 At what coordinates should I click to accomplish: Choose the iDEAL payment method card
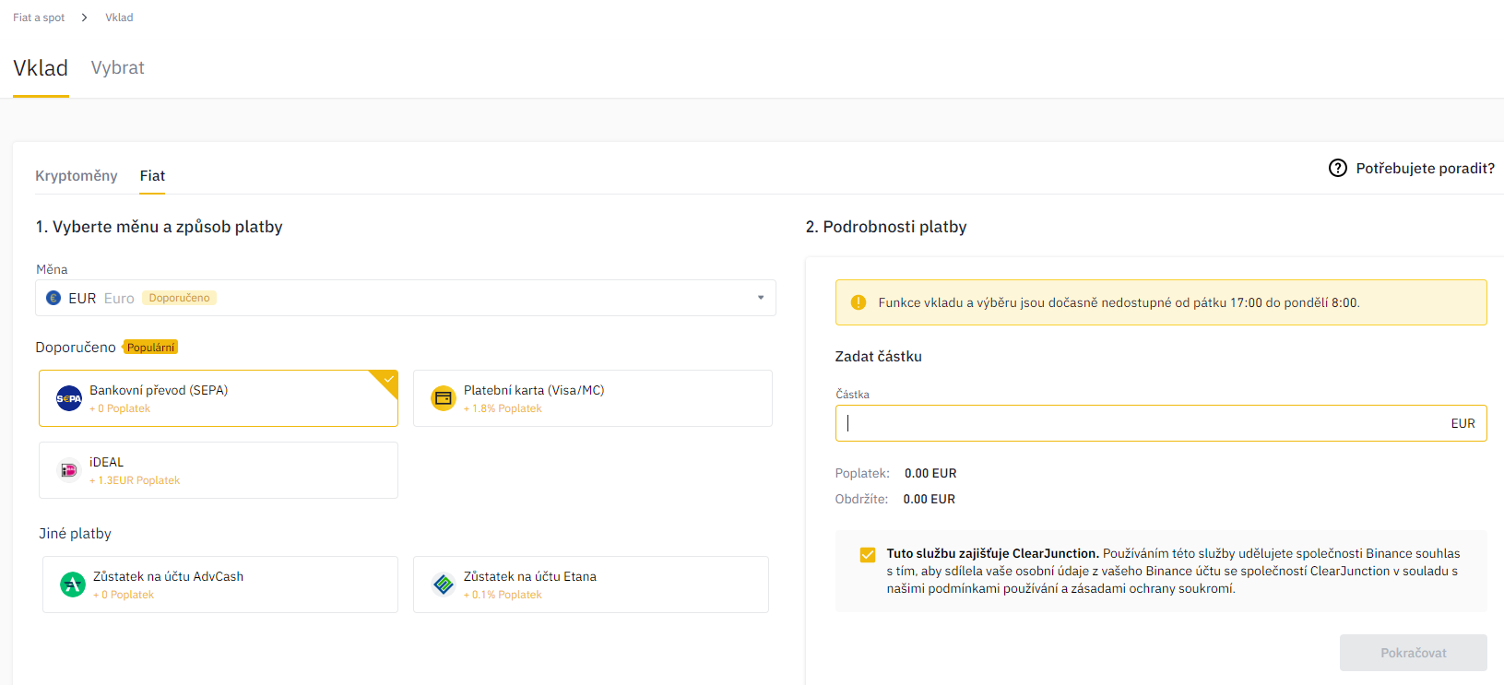click(219, 470)
